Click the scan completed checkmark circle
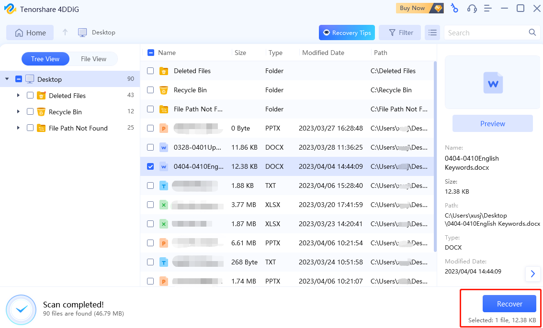543x328 pixels. click(x=21, y=309)
